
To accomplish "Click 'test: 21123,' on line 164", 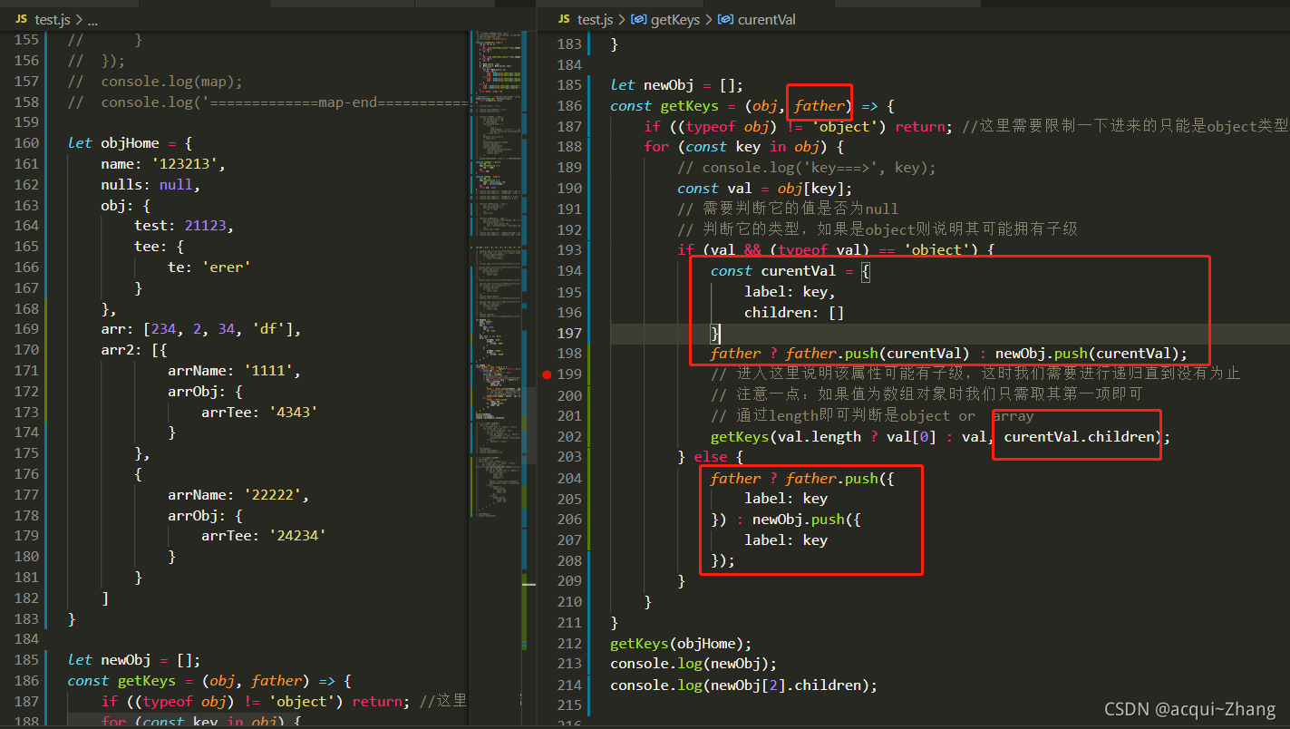I will point(184,226).
